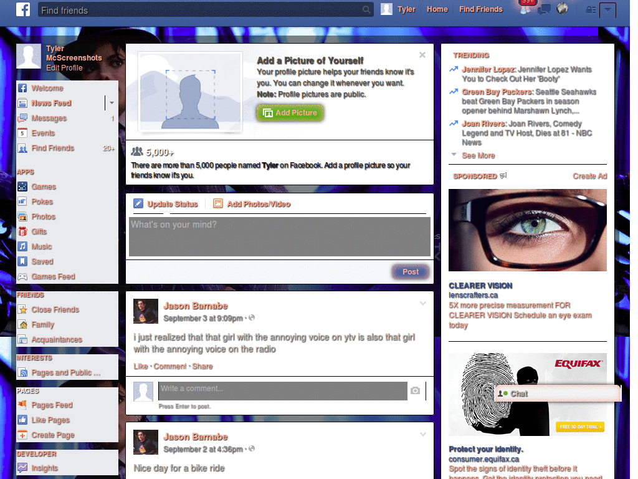The height and width of the screenshot is (479, 638).
Task: Click the profile silhouette placeholder image
Action: pyautogui.click(x=190, y=92)
